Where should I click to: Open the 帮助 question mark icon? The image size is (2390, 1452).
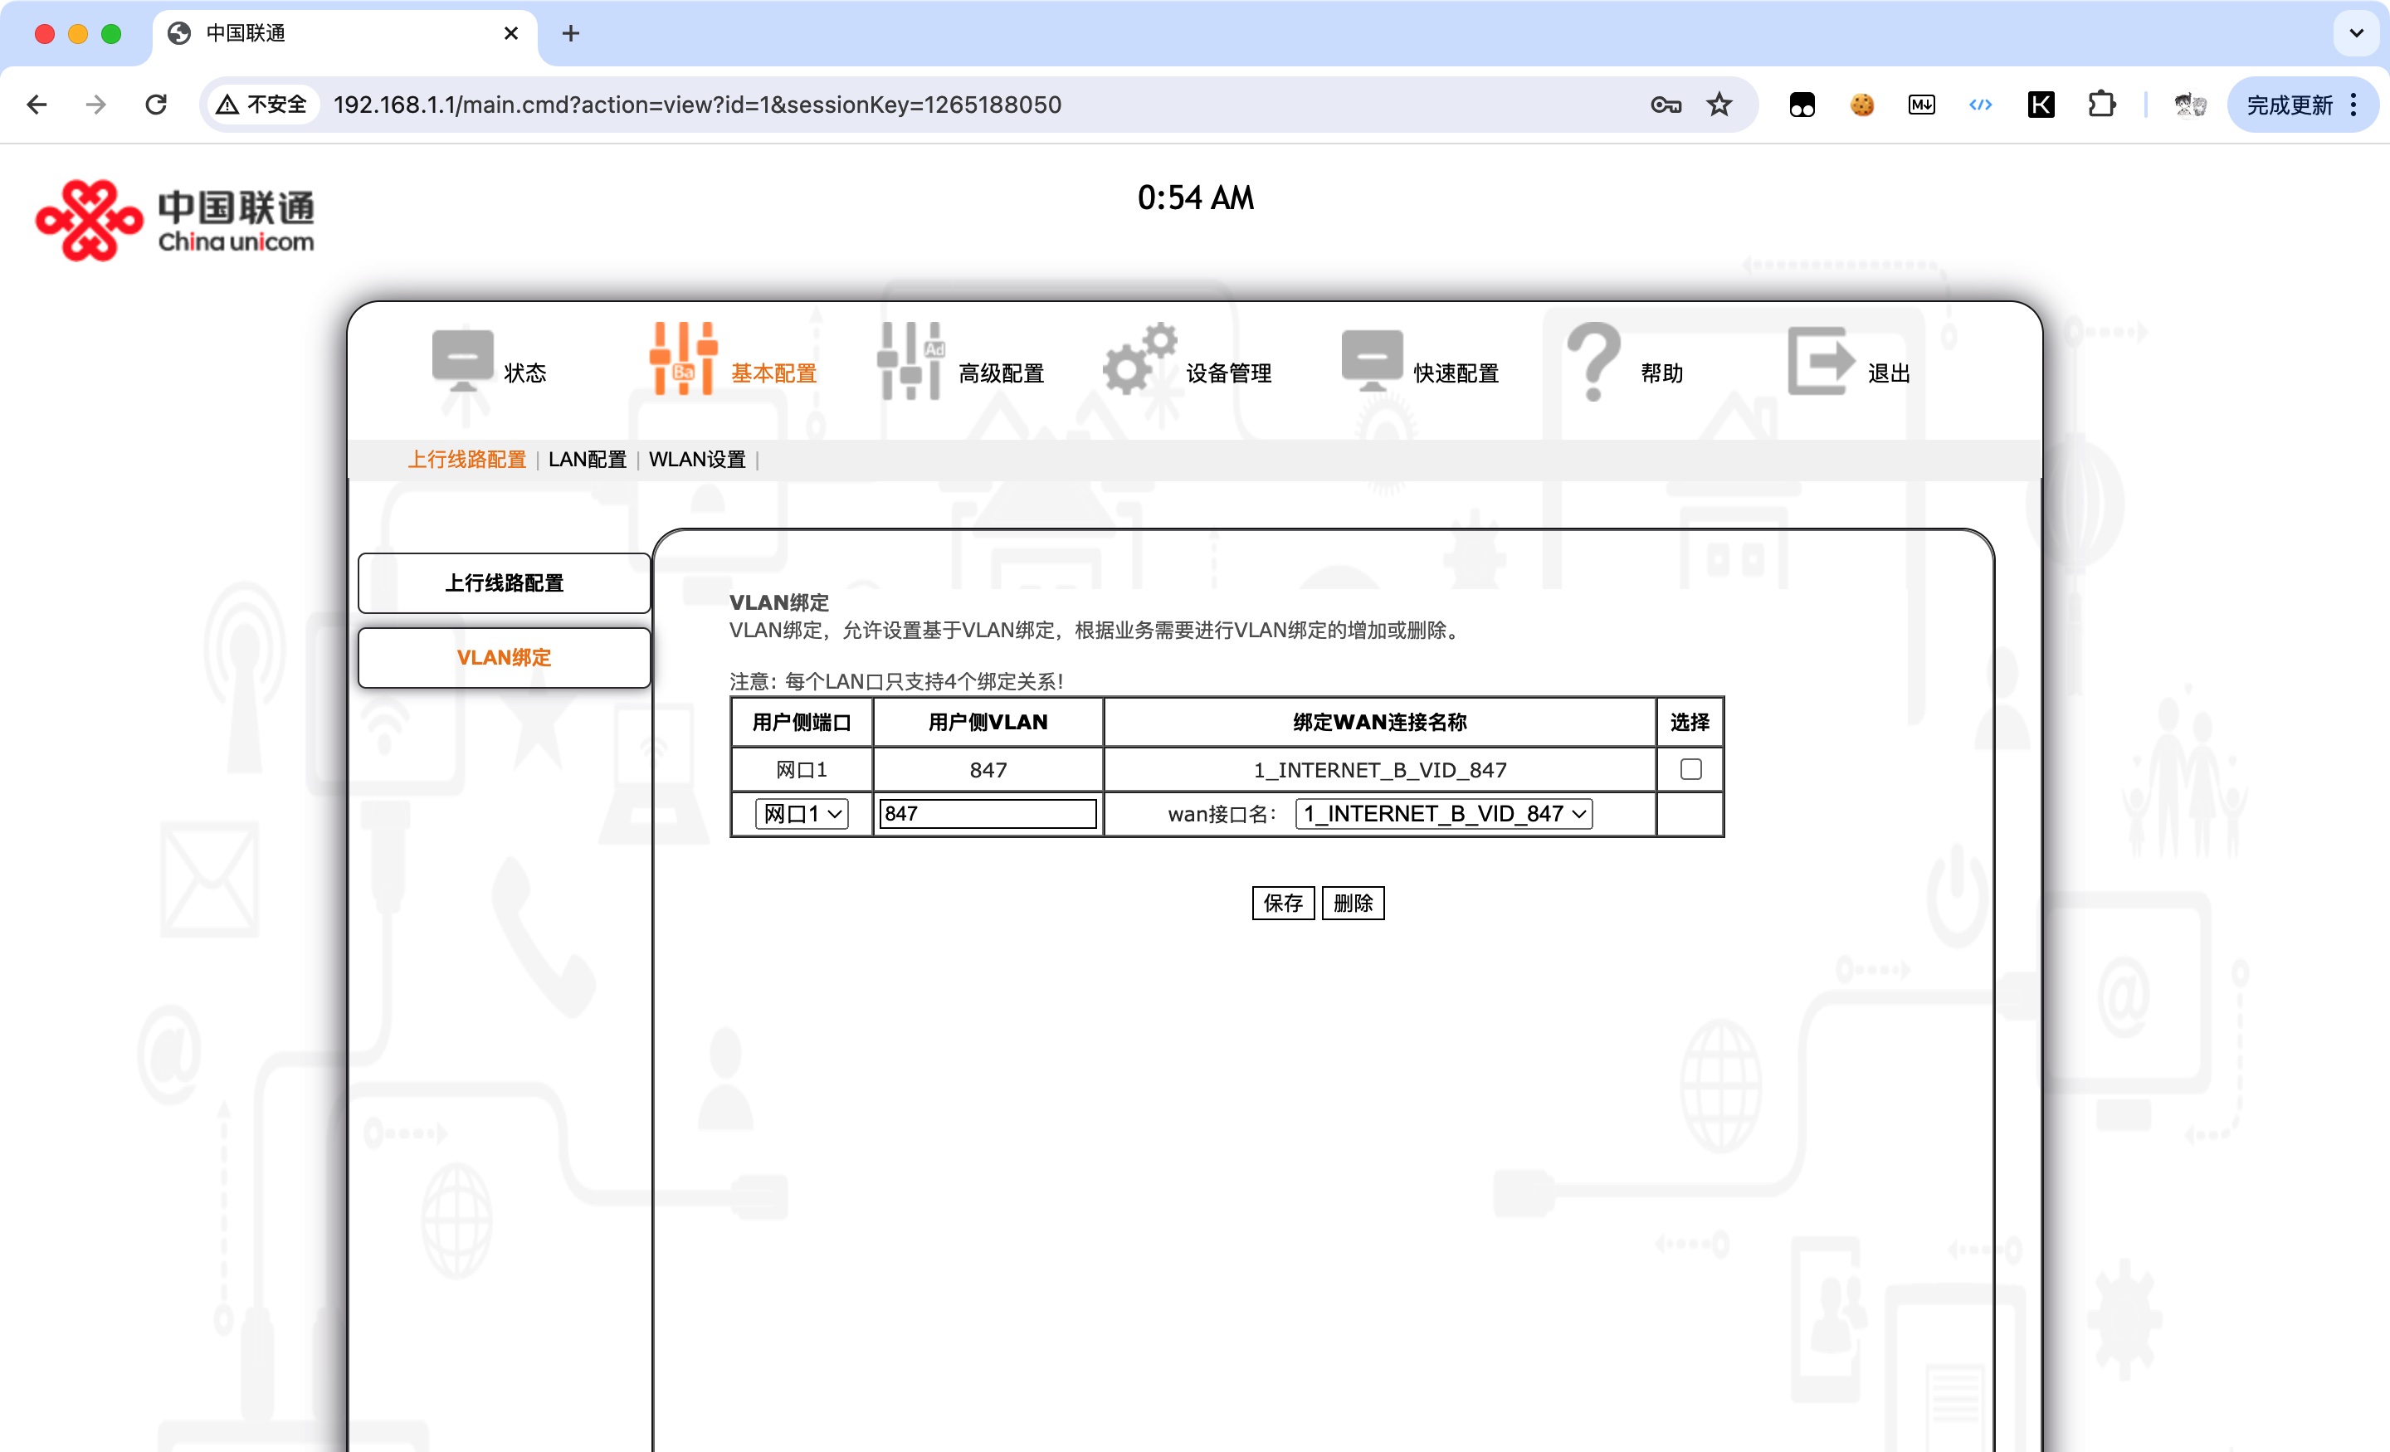[1595, 361]
